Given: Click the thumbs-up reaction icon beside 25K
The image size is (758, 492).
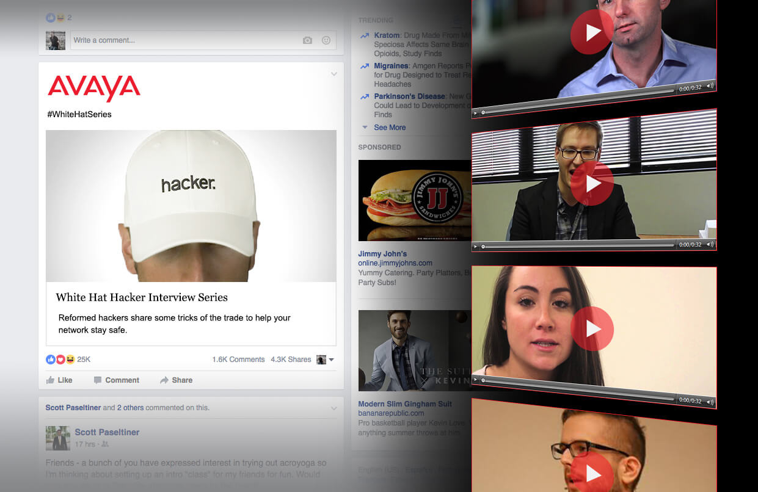Looking at the screenshot, I should (50, 359).
